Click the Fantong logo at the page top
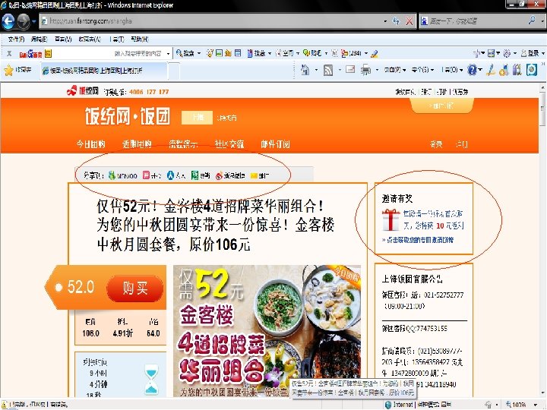 (x=82, y=91)
